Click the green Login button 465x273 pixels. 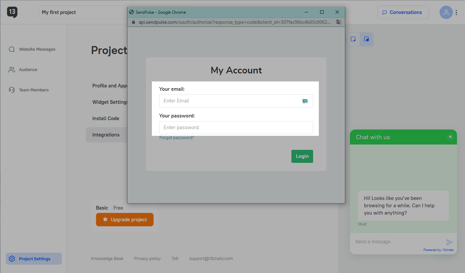[x=302, y=156]
